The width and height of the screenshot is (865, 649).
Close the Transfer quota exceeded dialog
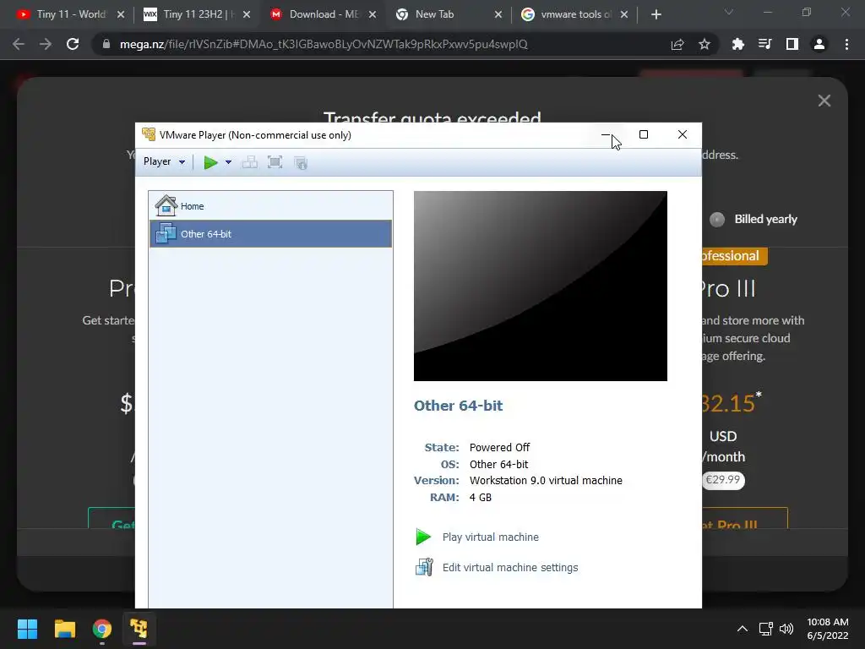[x=824, y=101]
